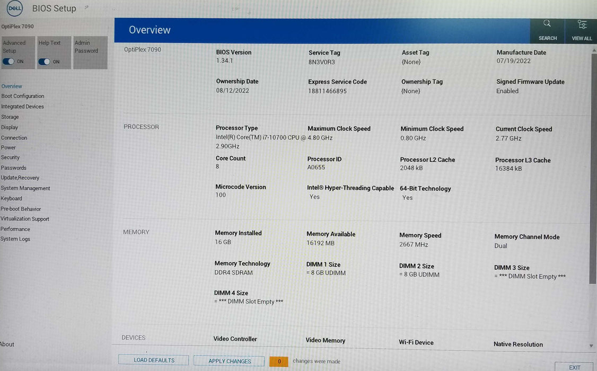
Task: Open the Power section
Action: (x=8, y=147)
